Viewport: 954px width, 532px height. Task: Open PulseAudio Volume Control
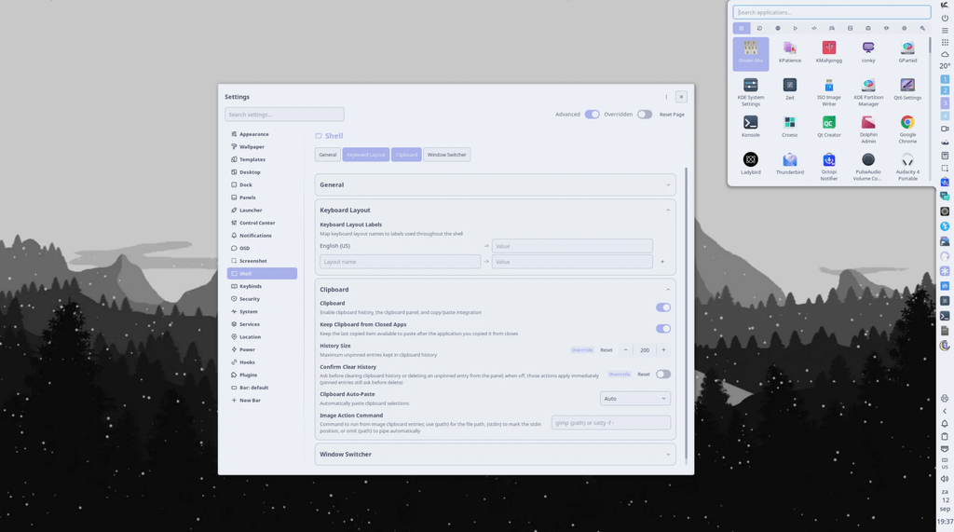click(x=868, y=166)
